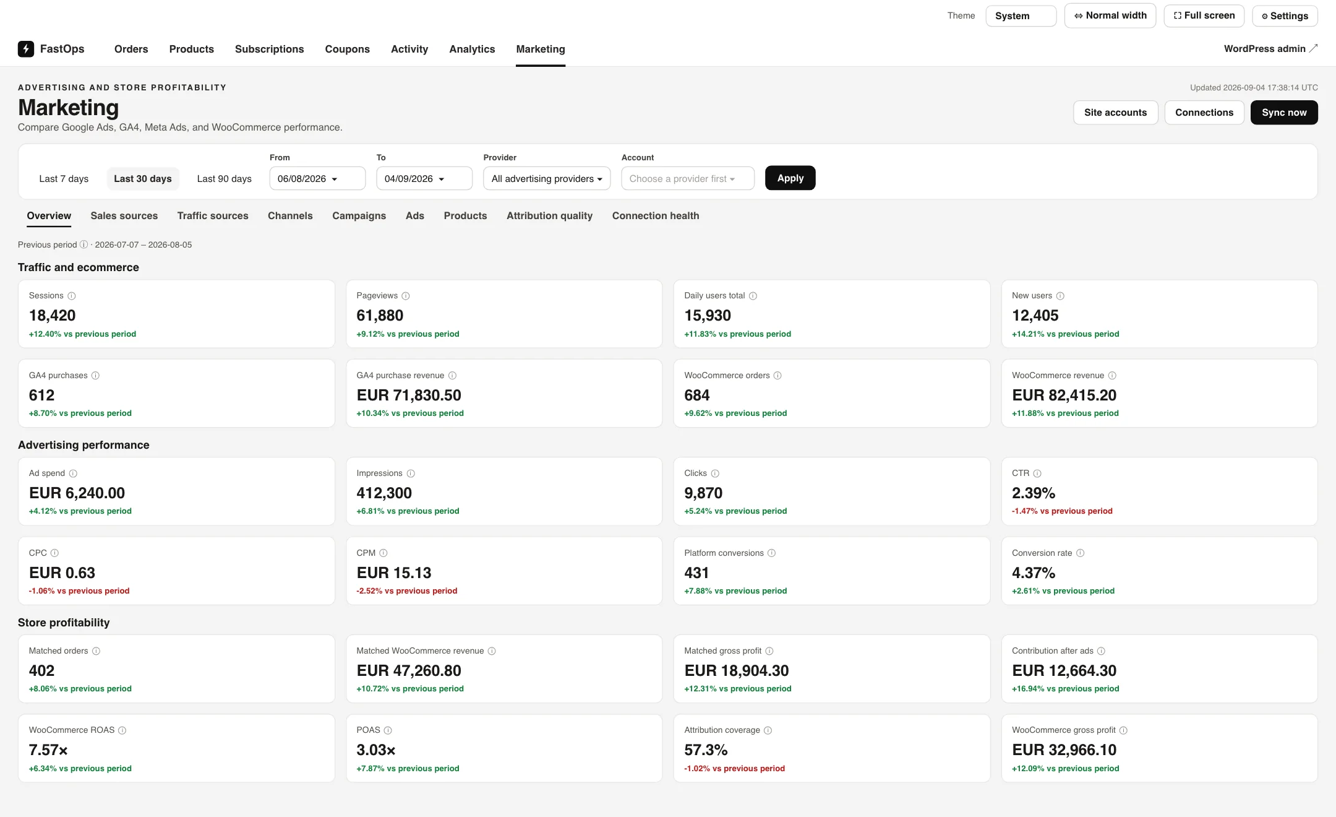The height and width of the screenshot is (817, 1336).
Task: Switch to Channels tab
Action: [290, 215]
